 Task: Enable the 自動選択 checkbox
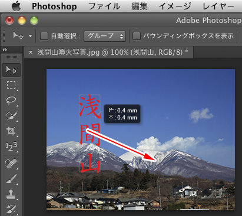tap(44, 36)
